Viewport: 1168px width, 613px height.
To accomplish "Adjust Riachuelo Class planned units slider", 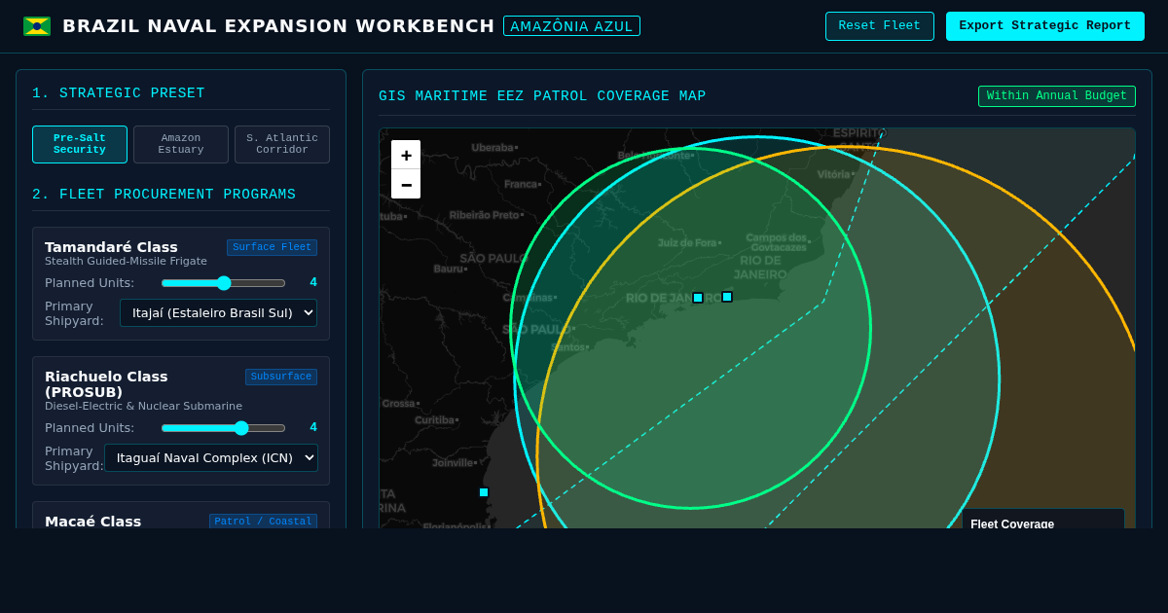I will (223, 428).
